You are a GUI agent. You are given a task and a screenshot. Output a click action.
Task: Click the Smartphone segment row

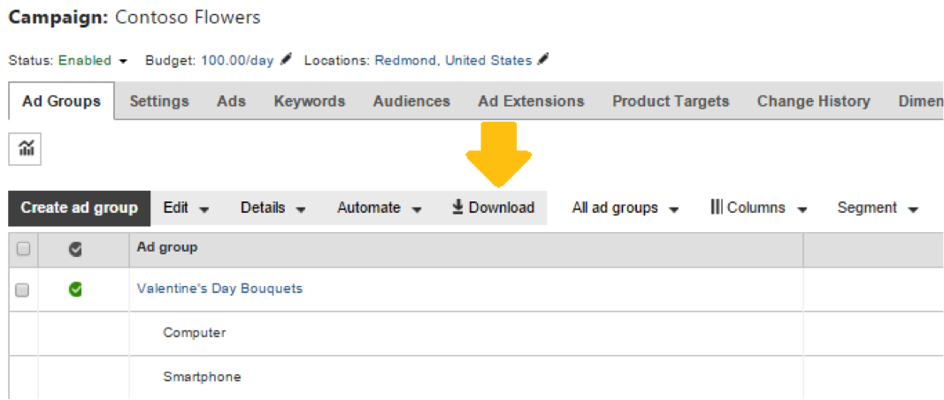pos(202,377)
